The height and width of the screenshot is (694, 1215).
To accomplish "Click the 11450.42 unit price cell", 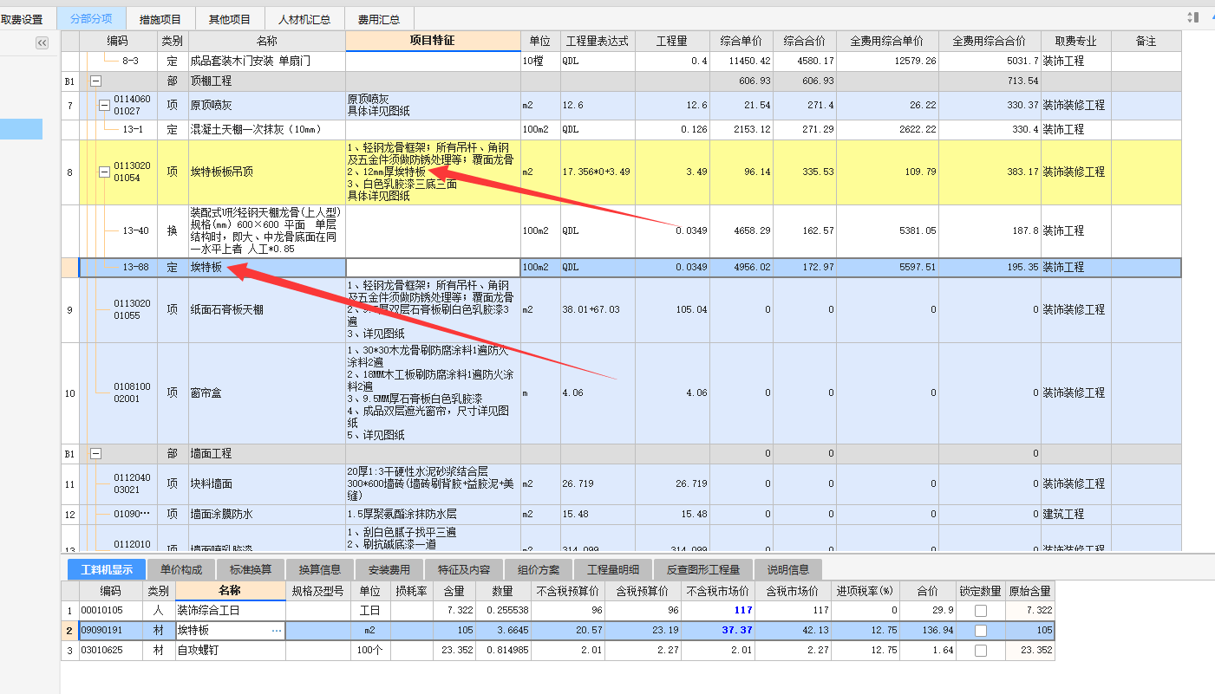I will pyautogui.click(x=741, y=61).
